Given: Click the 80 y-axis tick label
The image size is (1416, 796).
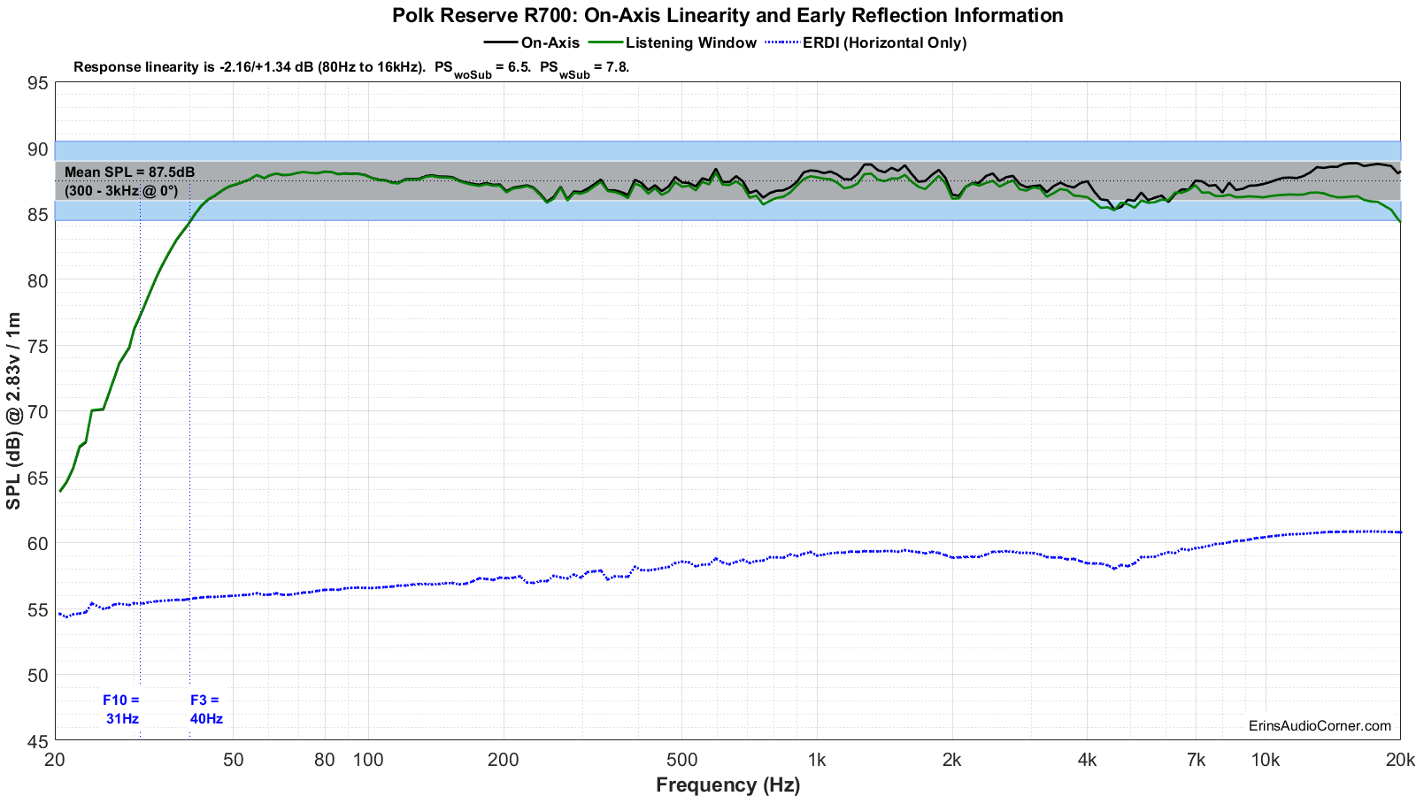Looking at the screenshot, I should tap(38, 280).
